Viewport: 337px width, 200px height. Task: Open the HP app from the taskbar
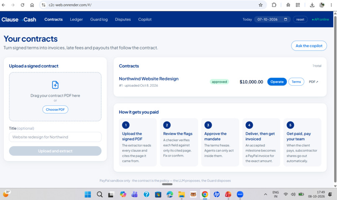[x=217, y=195]
